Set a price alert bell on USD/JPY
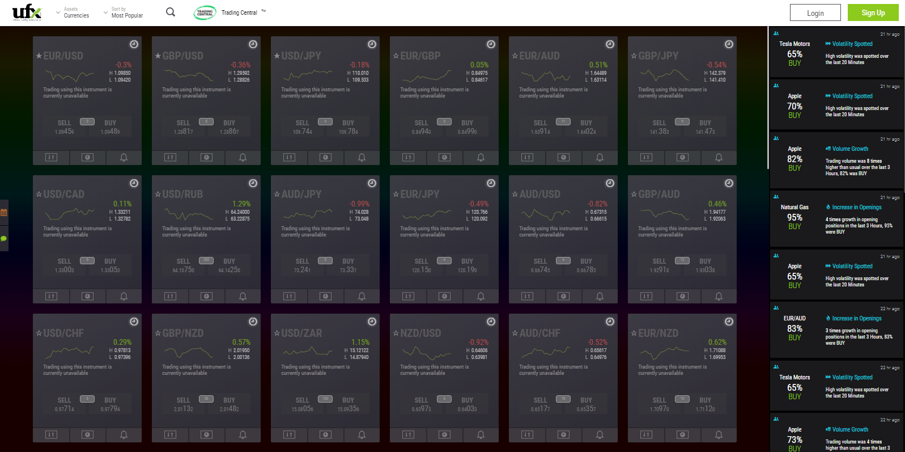The width and height of the screenshot is (905, 452). [362, 157]
